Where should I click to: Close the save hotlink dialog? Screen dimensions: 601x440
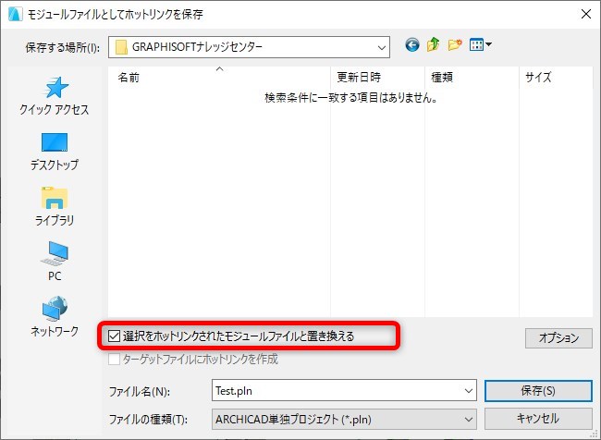[x=586, y=14]
